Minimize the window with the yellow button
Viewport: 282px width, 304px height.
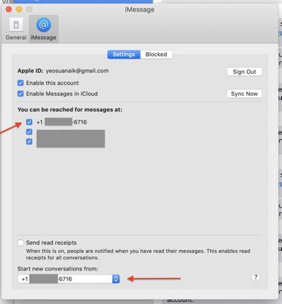coord(19,9)
